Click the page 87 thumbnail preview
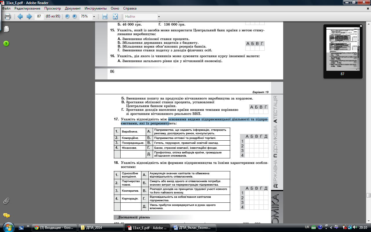The width and height of the screenshot is (371, 232). coord(343,49)
